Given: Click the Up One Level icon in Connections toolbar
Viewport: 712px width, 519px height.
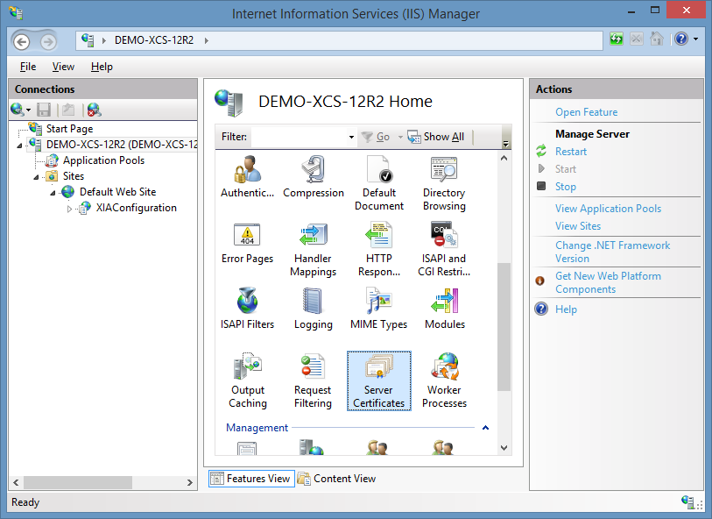Looking at the screenshot, I should [68, 110].
